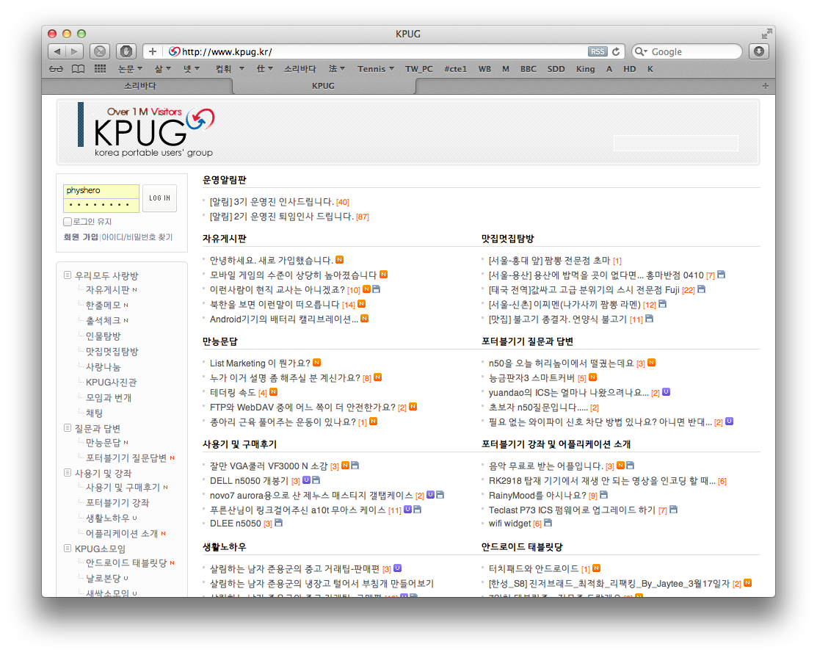Open the BBC bookmark
The height and width of the screenshot is (655, 817).
(529, 69)
